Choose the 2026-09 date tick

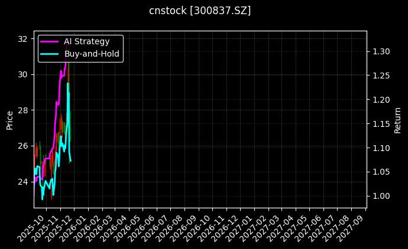[184, 227]
